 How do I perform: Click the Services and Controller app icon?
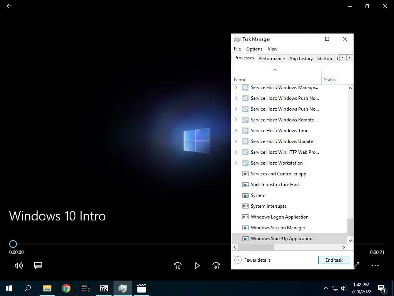(x=245, y=174)
